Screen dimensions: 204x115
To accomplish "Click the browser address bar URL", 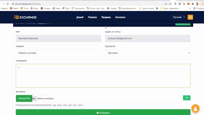I will pyautogui.click(x=28, y=4).
